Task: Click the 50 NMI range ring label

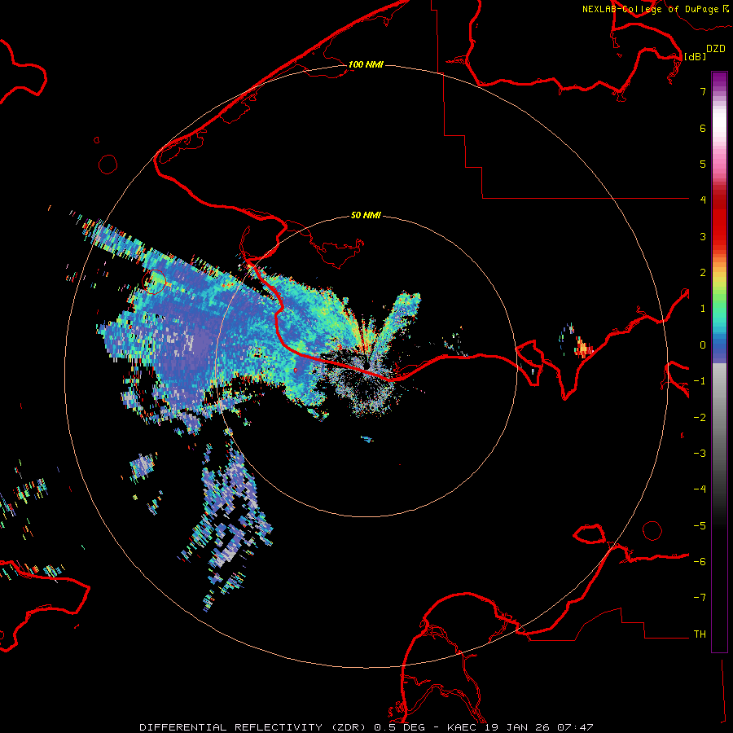Action: coord(366,216)
